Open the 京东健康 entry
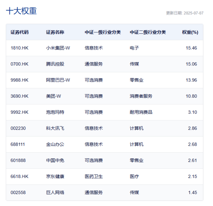 tap(55, 176)
